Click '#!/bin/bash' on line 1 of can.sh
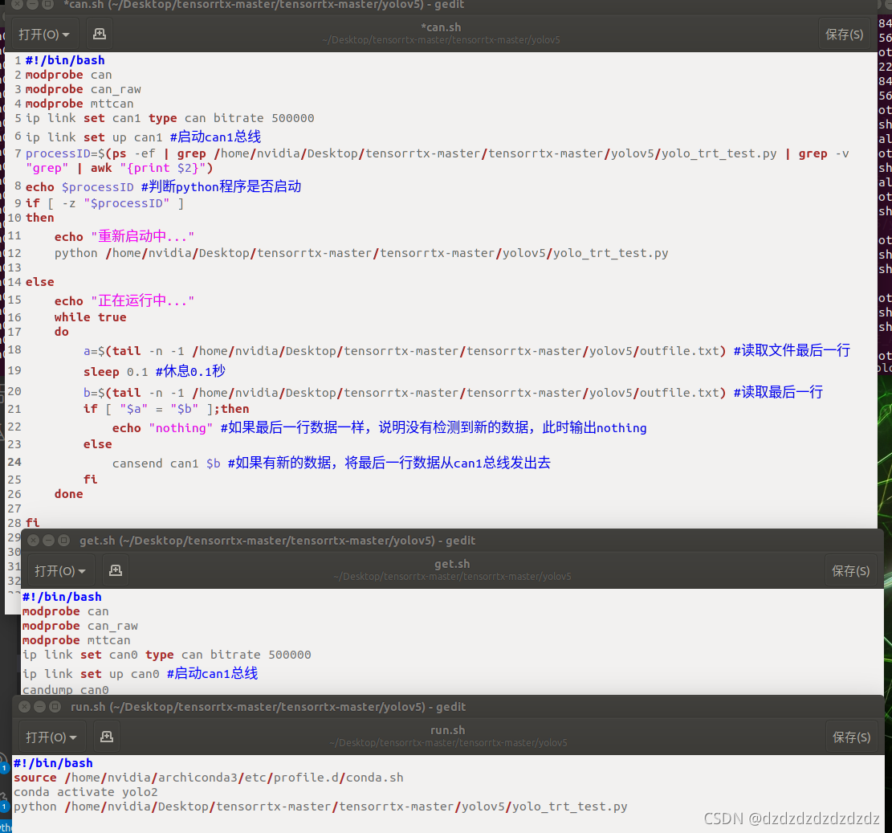Screen dimensions: 892x833 coord(65,59)
